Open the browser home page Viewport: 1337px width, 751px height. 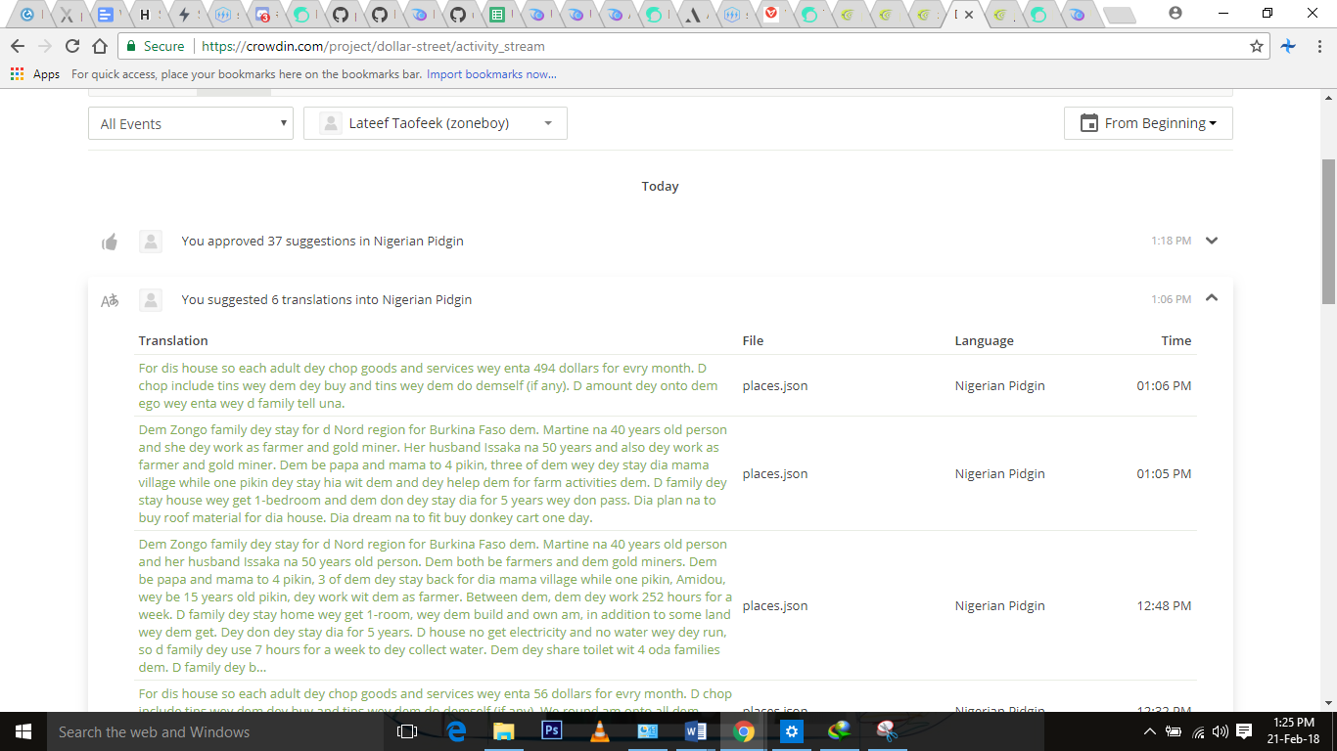tap(99, 46)
